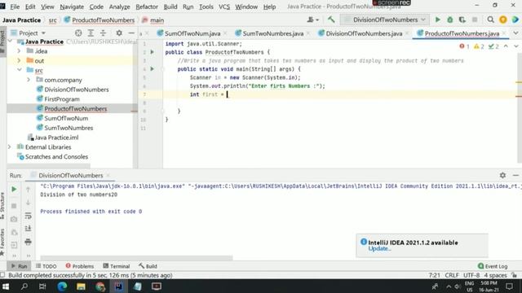
Task: Change UTF-8 file encoding in status bar
Action: (x=471, y=275)
